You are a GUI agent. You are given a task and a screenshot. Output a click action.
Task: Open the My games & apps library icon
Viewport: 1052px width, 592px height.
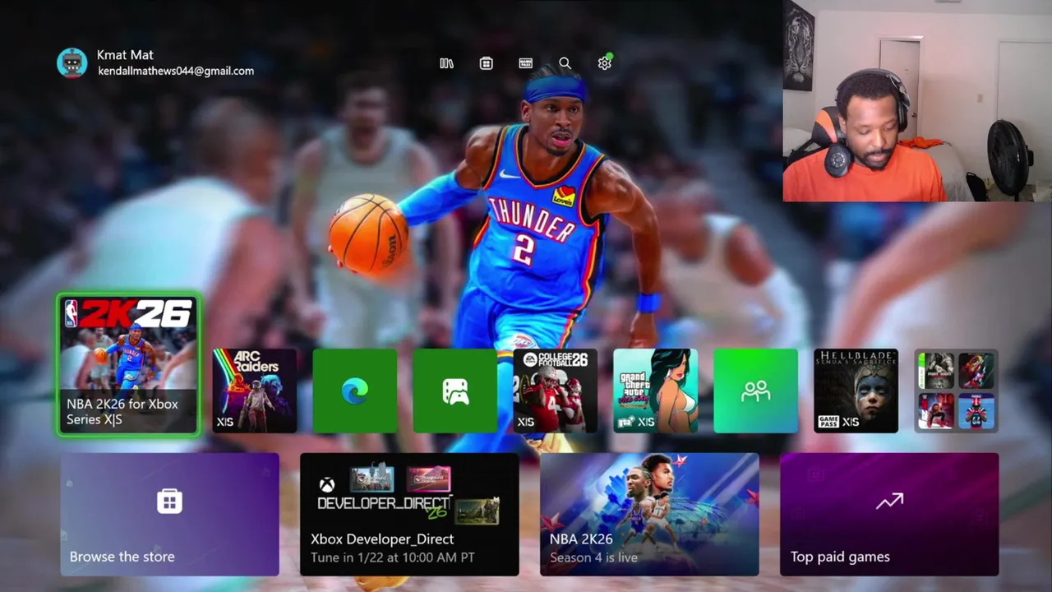click(x=446, y=63)
